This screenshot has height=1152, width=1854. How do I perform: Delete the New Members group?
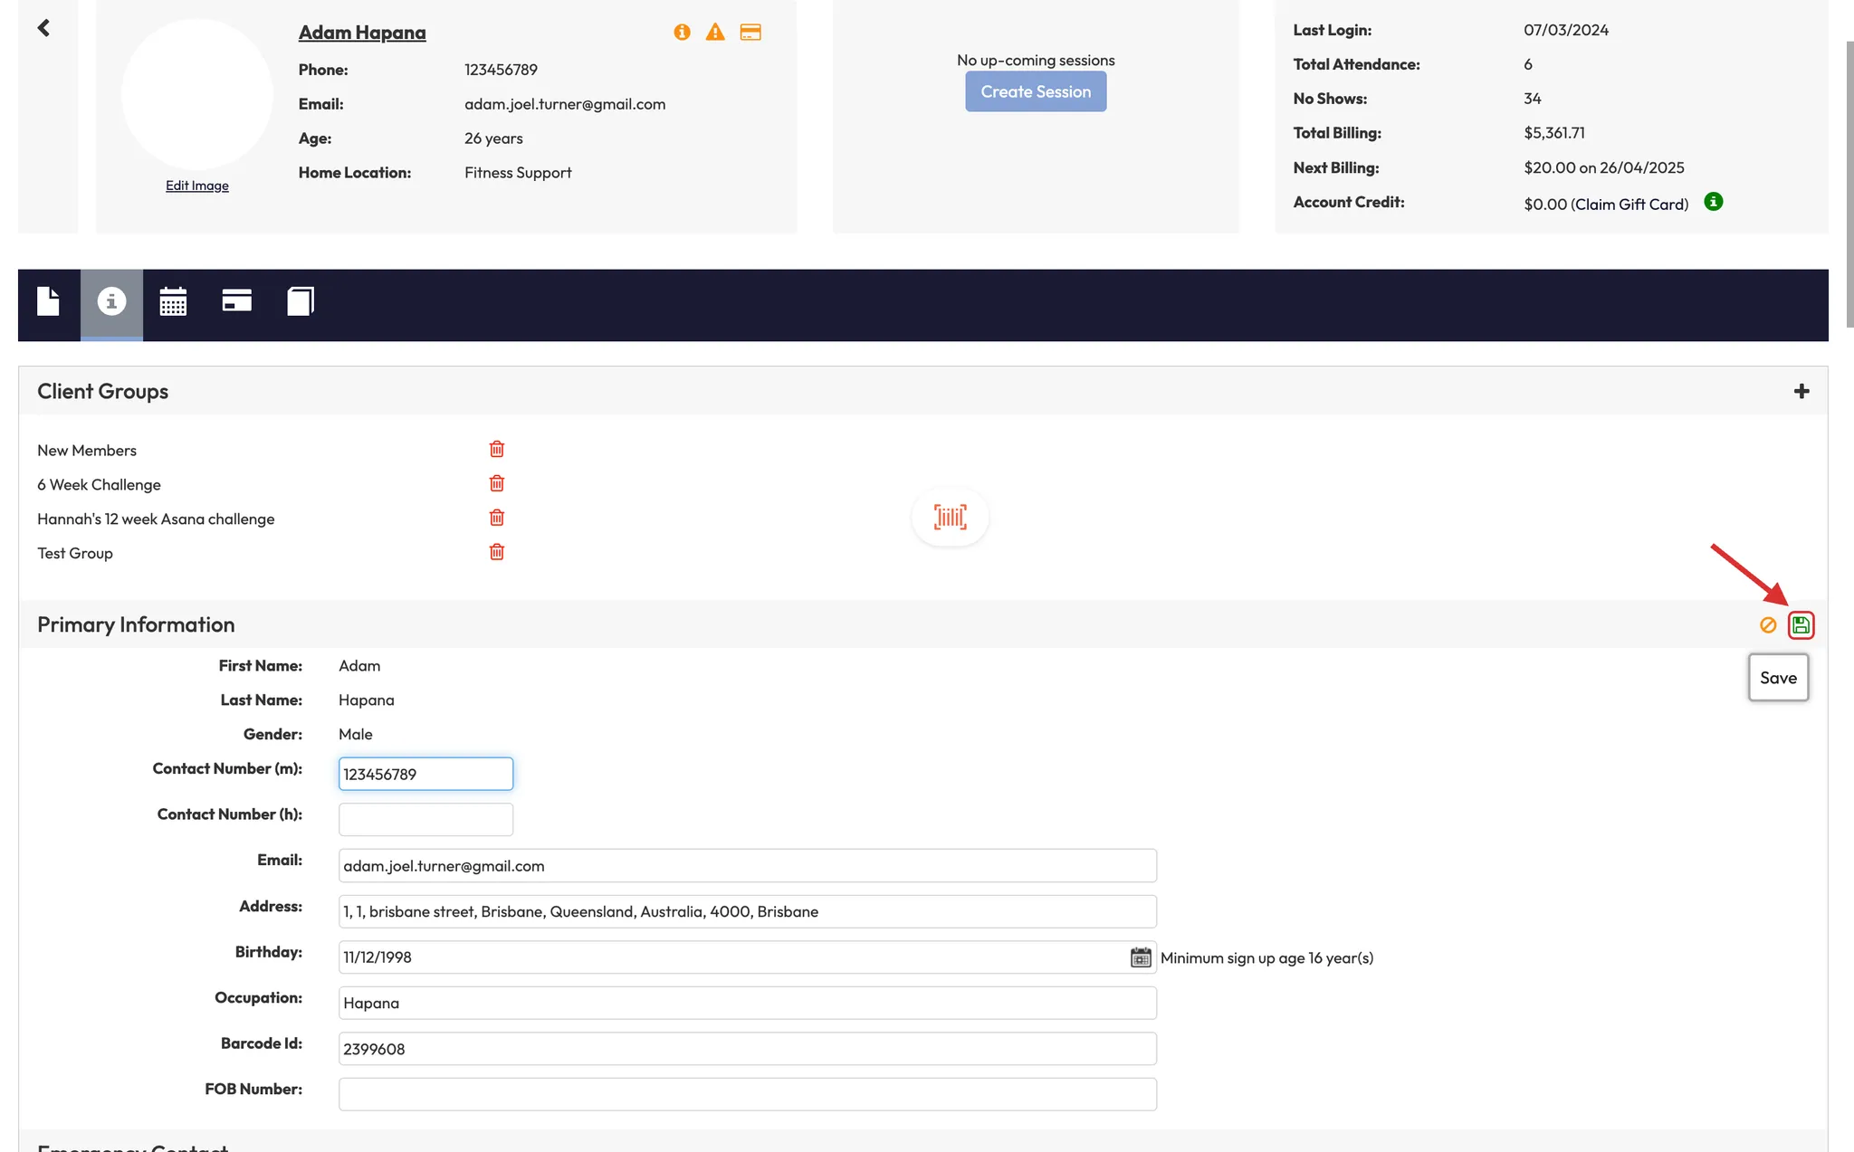[497, 449]
